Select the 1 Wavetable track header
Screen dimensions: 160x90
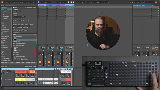[42, 5]
